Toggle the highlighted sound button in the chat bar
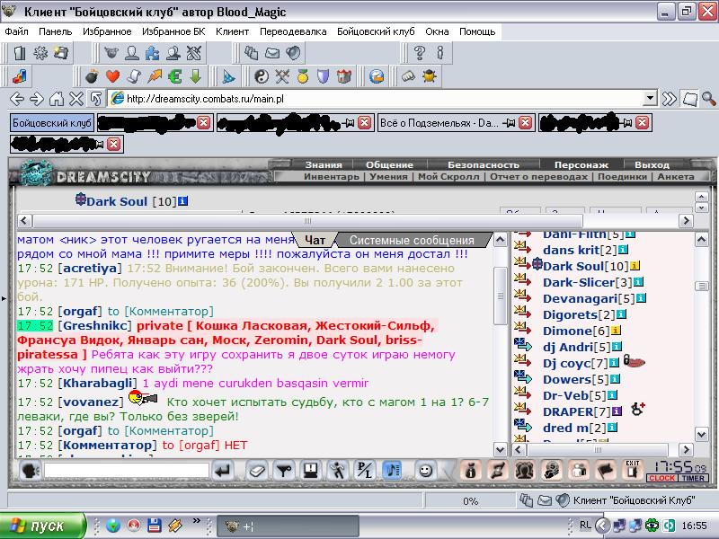 pyautogui.click(x=391, y=471)
